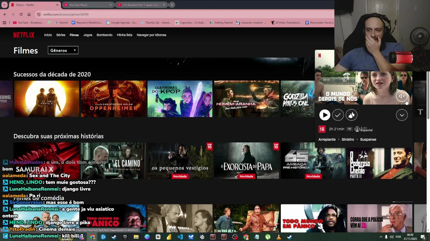Click the Arrepiante tag

point(327,140)
